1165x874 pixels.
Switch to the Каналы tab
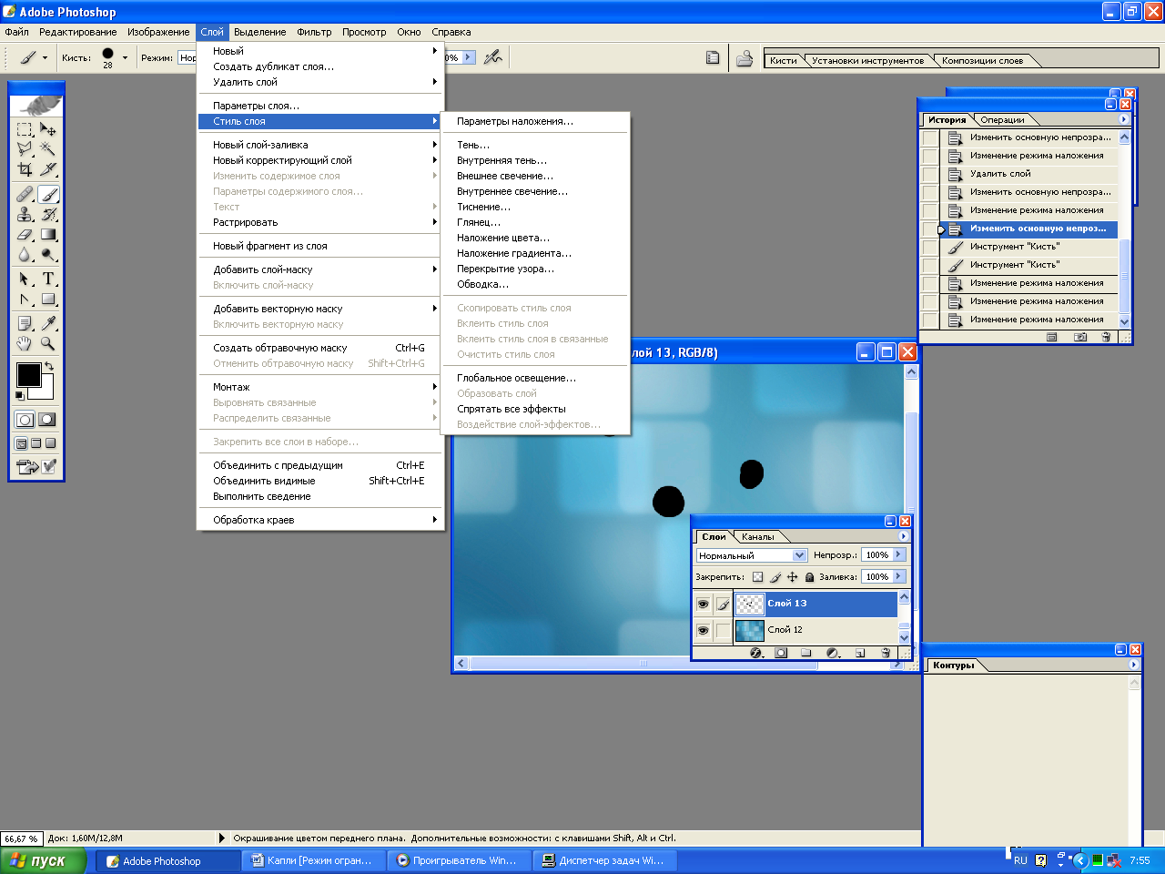tap(758, 537)
